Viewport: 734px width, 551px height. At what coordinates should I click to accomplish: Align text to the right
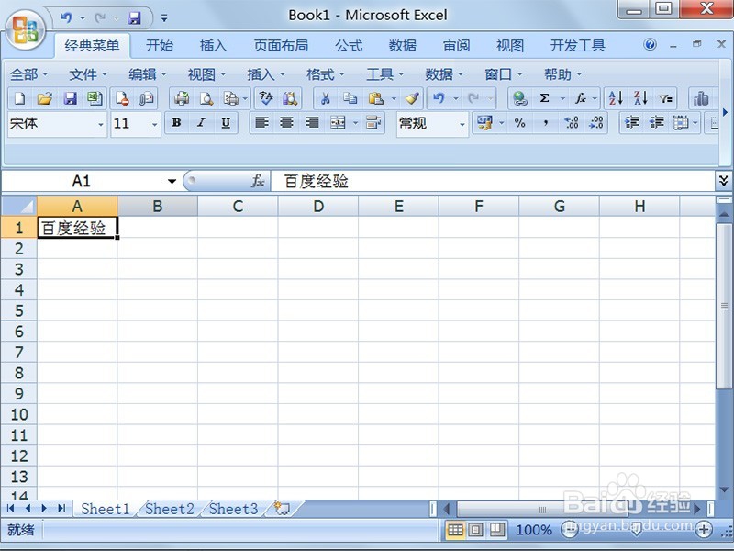tap(312, 123)
